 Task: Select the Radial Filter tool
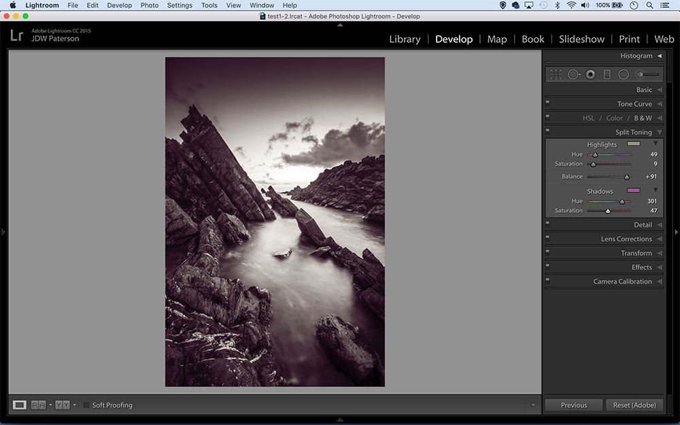pos(624,74)
